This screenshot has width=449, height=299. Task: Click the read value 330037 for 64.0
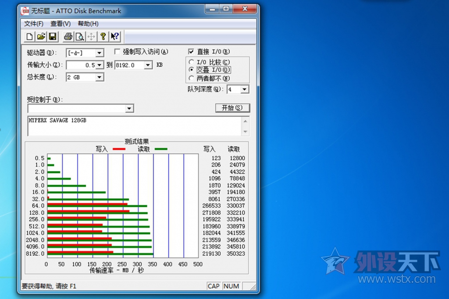[x=235, y=206]
